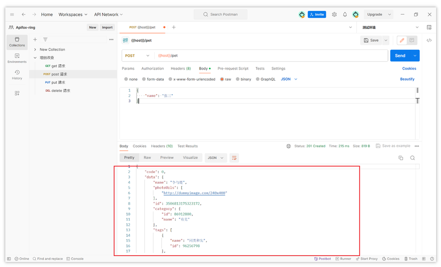Search within the response body icon
This screenshot has height=267, width=441.
(x=412, y=158)
